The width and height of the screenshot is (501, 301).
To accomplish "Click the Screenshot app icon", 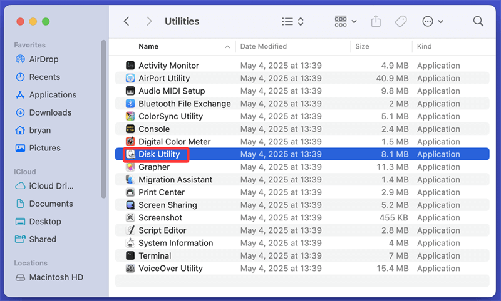I will click(x=130, y=217).
